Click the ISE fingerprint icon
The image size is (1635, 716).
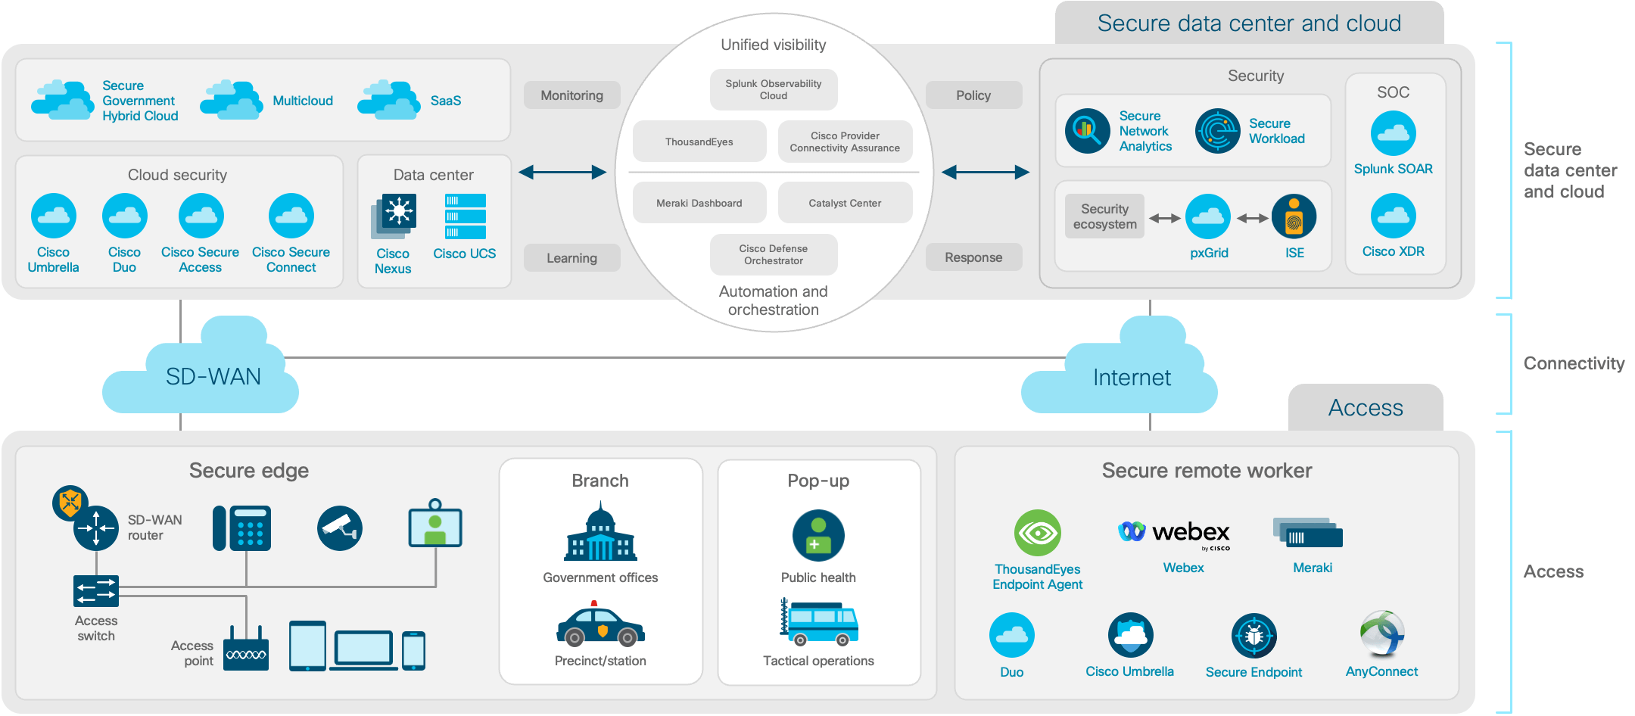click(x=1294, y=216)
